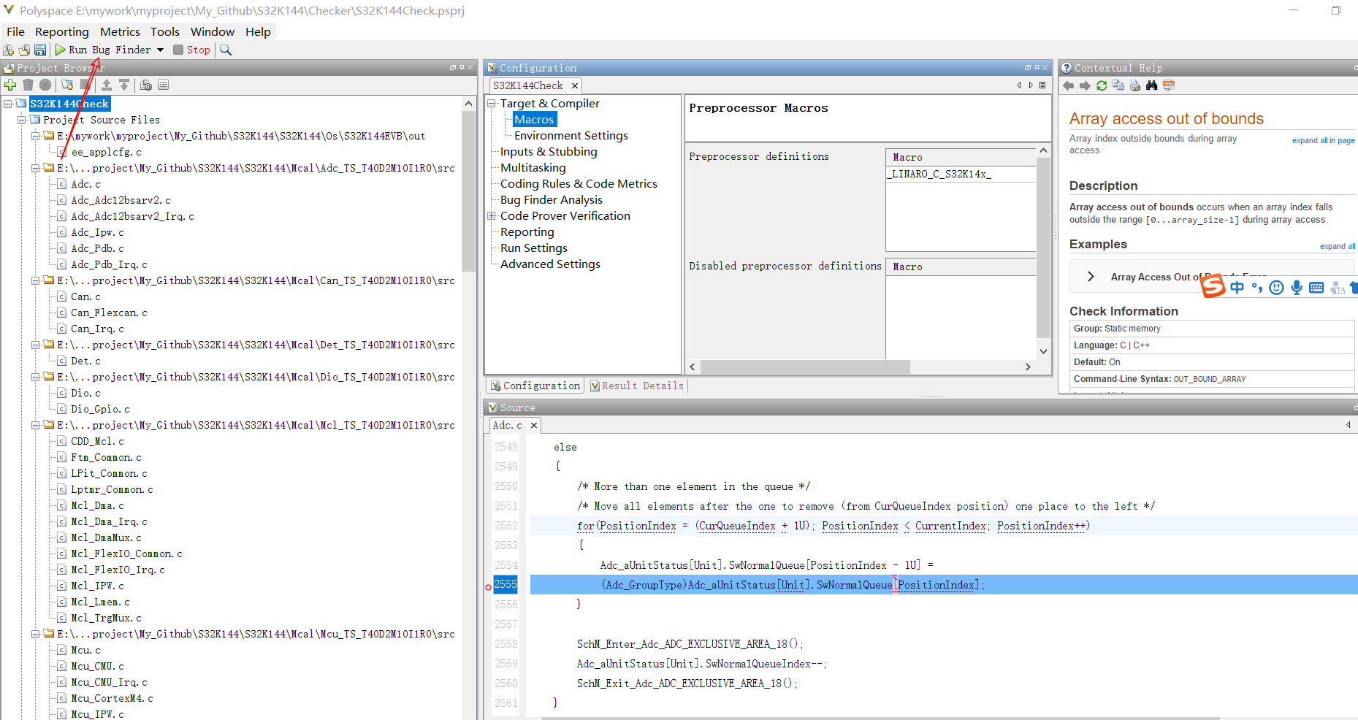Click the green plus add icon in Project Browser
Screen dimensions: 1358x720
[x=10, y=85]
